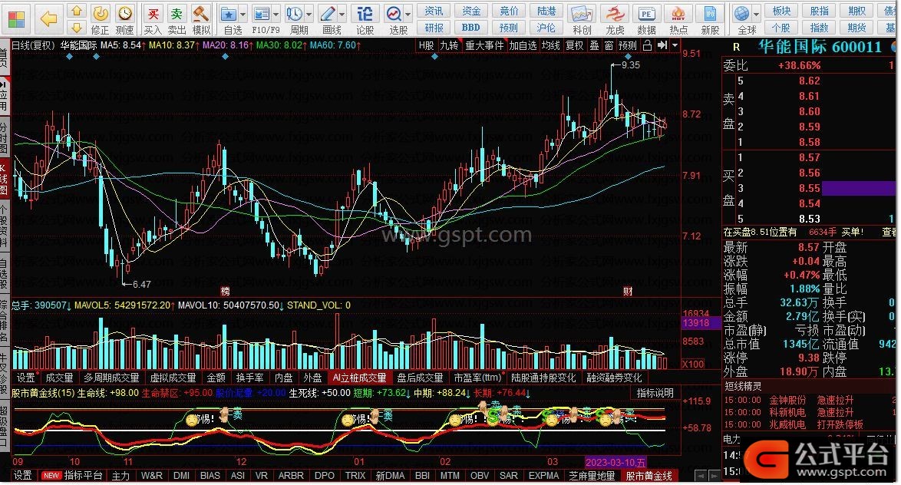Open the 自选 favorites star folder icon

point(229,14)
